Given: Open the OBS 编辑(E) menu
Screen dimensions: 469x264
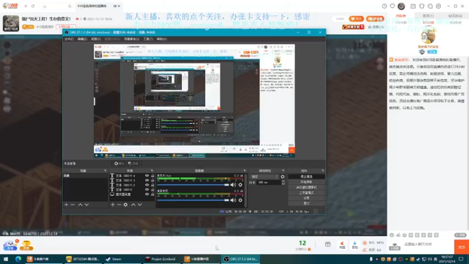Looking at the screenshot, I should pos(82,39).
